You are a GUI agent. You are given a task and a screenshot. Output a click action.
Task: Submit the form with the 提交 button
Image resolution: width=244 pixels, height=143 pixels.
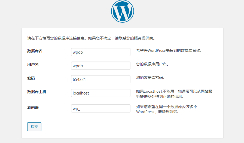tap(34, 127)
